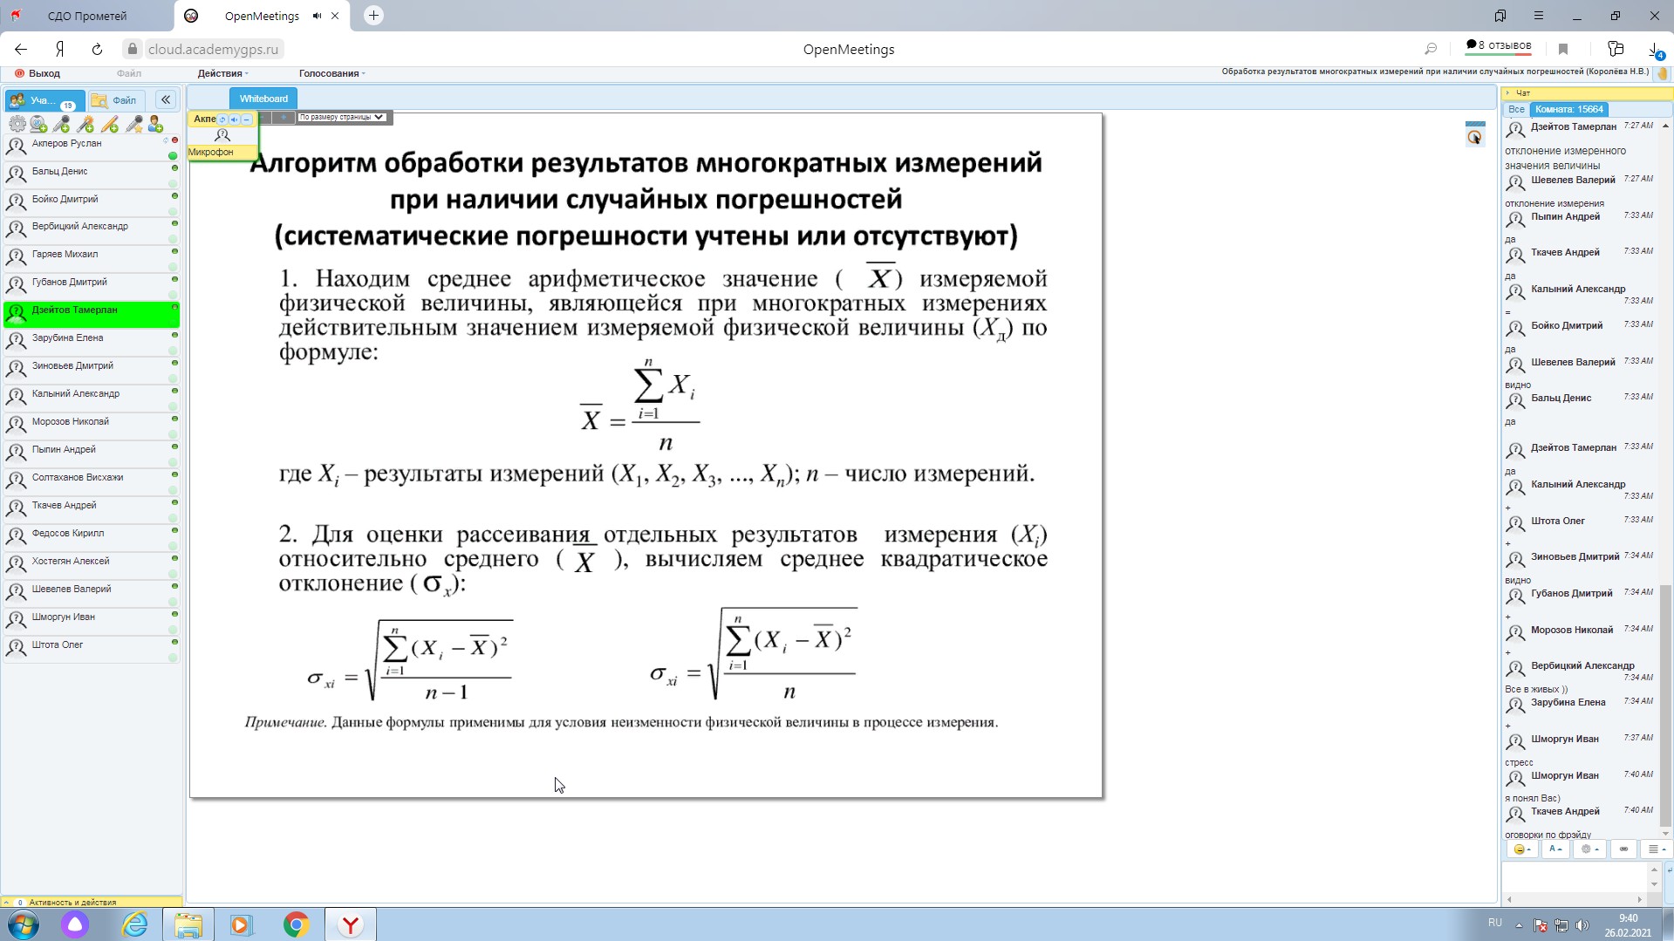
Task: Click the microphone with star icon
Action: point(133,124)
